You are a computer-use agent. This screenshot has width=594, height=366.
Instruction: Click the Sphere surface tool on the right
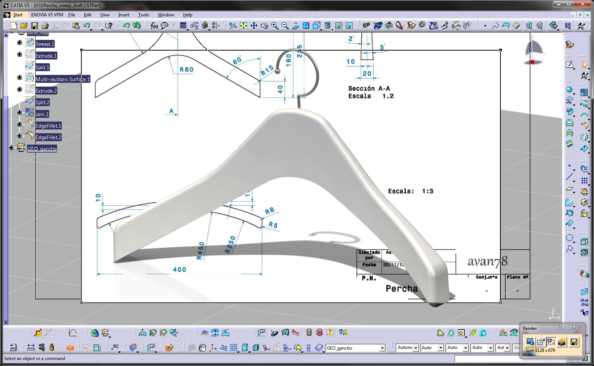pos(569,90)
